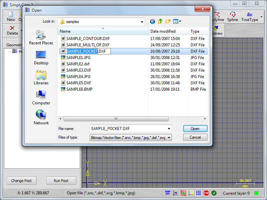The image size is (267, 200).
Task: Click the Snap Off icon in status bar
Action: [168, 193]
